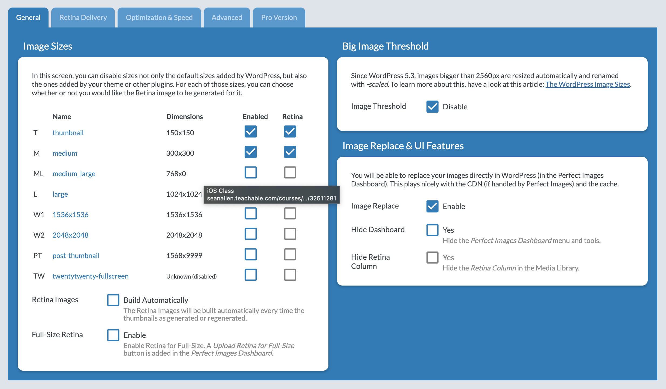
Task: Switch to the Retina Delivery tab
Action: pyautogui.click(x=83, y=18)
